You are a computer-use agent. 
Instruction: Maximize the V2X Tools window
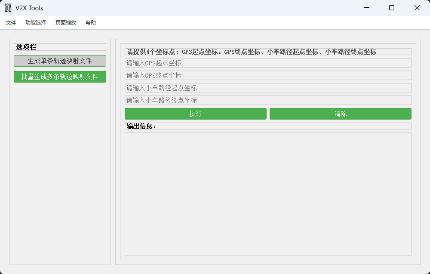tap(392, 8)
